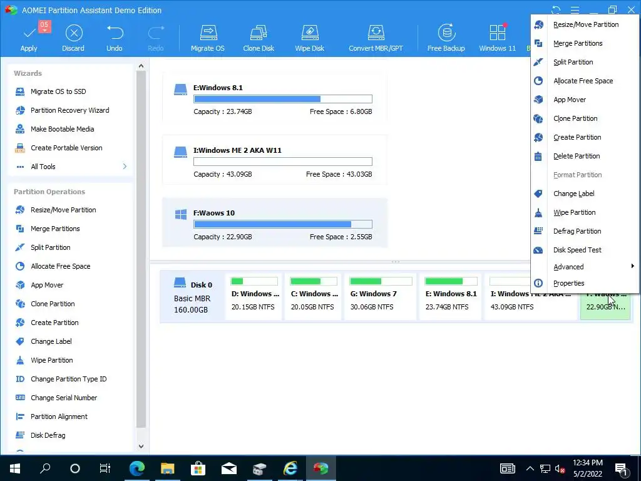Choose Merge Partitions in left sidebar
Image resolution: width=641 pixels, height=481 pixels.
click(55, 229)
